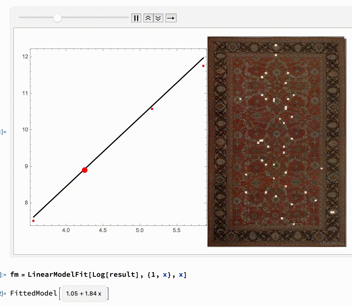Click the small red data point near 7.5

(x=33, y=221)
